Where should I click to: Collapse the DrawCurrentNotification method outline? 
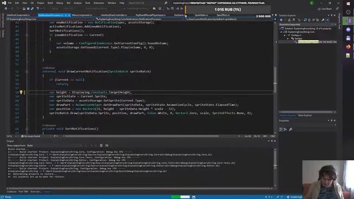click(27, 71)
